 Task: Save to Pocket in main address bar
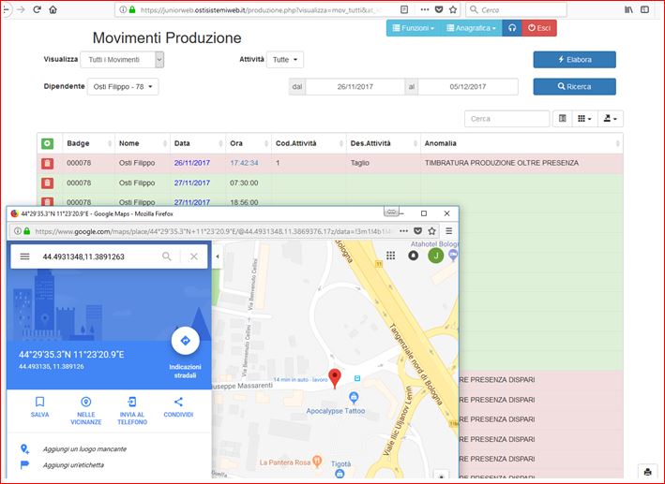(x=439, y=9)
